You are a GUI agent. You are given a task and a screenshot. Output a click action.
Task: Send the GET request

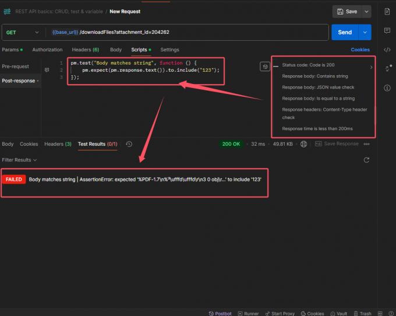tap(345, 33)
